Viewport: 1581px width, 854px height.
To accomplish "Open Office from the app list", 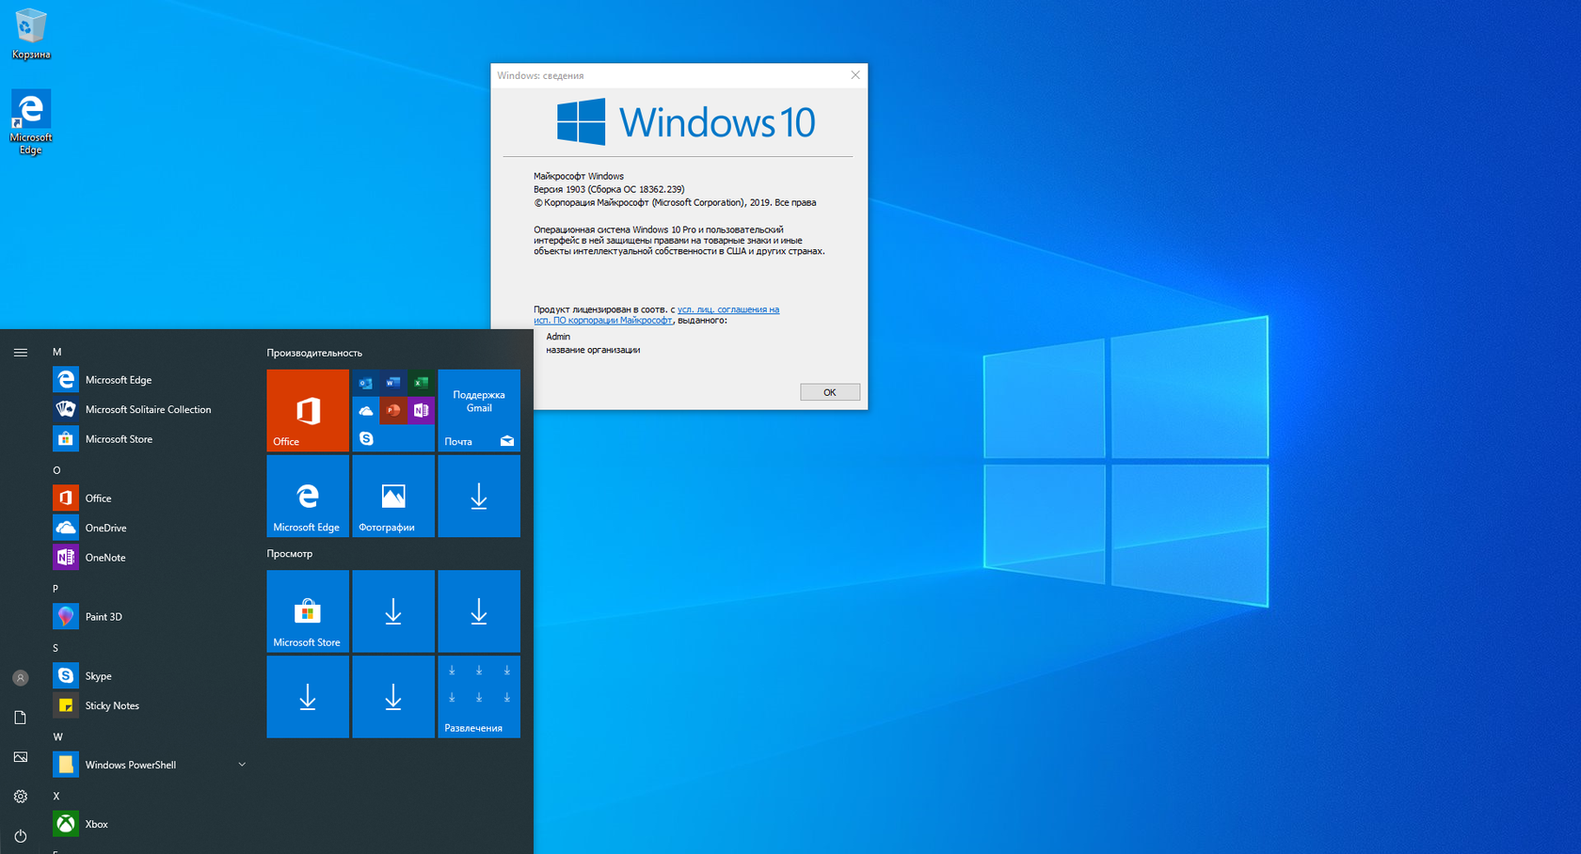I will pyautogui.click(x=151, y=498).
